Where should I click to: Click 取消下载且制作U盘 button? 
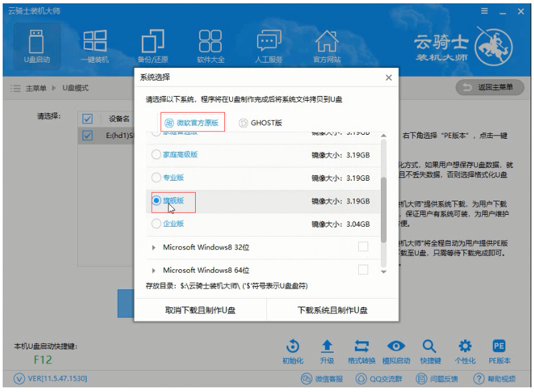click(200, 310)
